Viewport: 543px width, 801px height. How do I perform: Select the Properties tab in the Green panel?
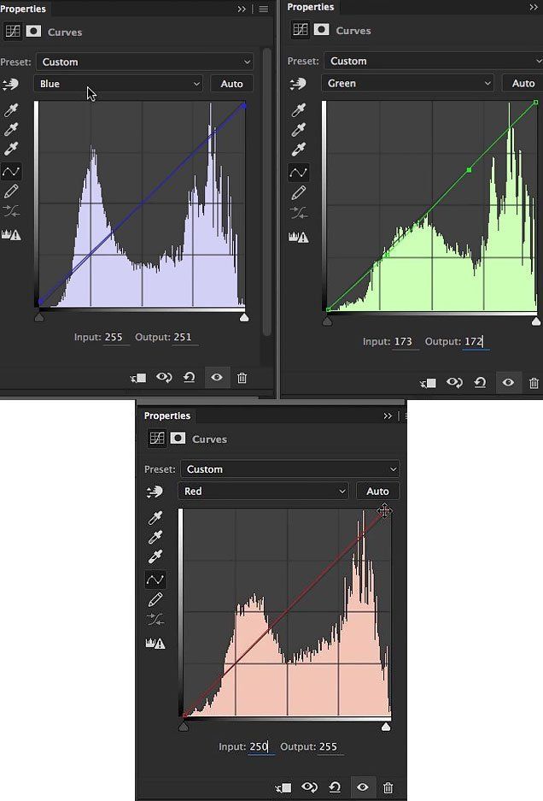tap(310, 7)
